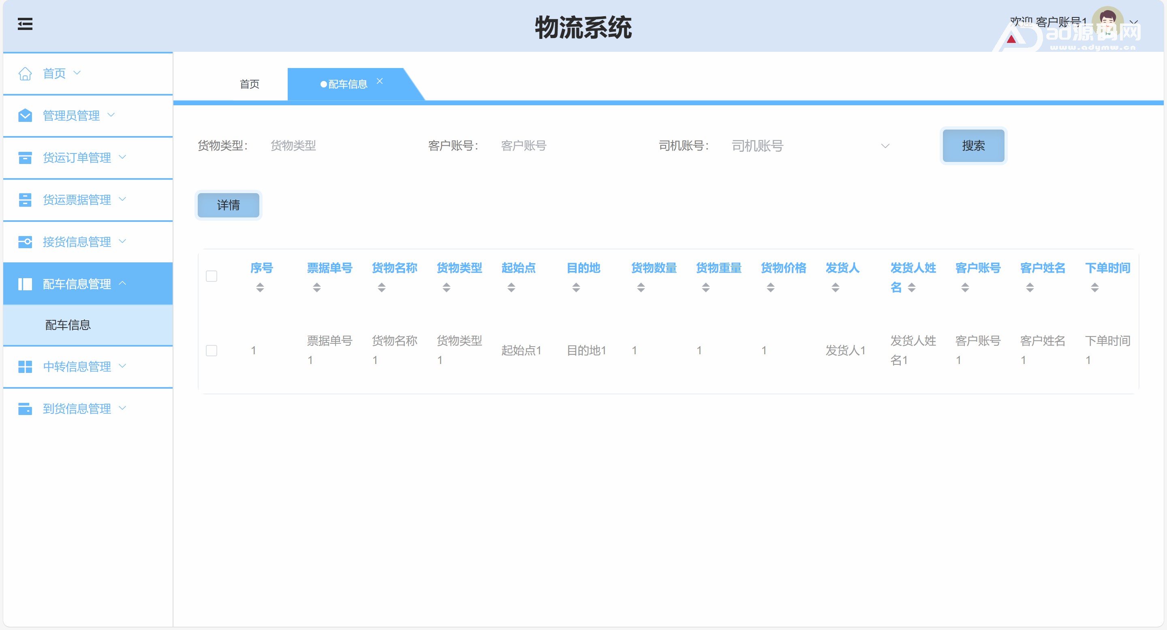Expand the 货运订单管理 menu chevron
1167x630 pixels.
[x=122, y=157]
